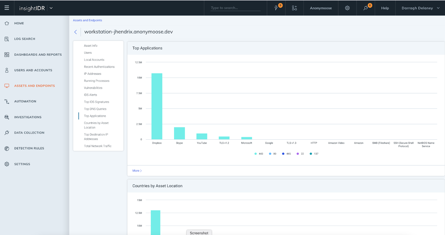The image size is (445, 235).
Task: Select Top DNS Queries section
Action: [95, 109]
